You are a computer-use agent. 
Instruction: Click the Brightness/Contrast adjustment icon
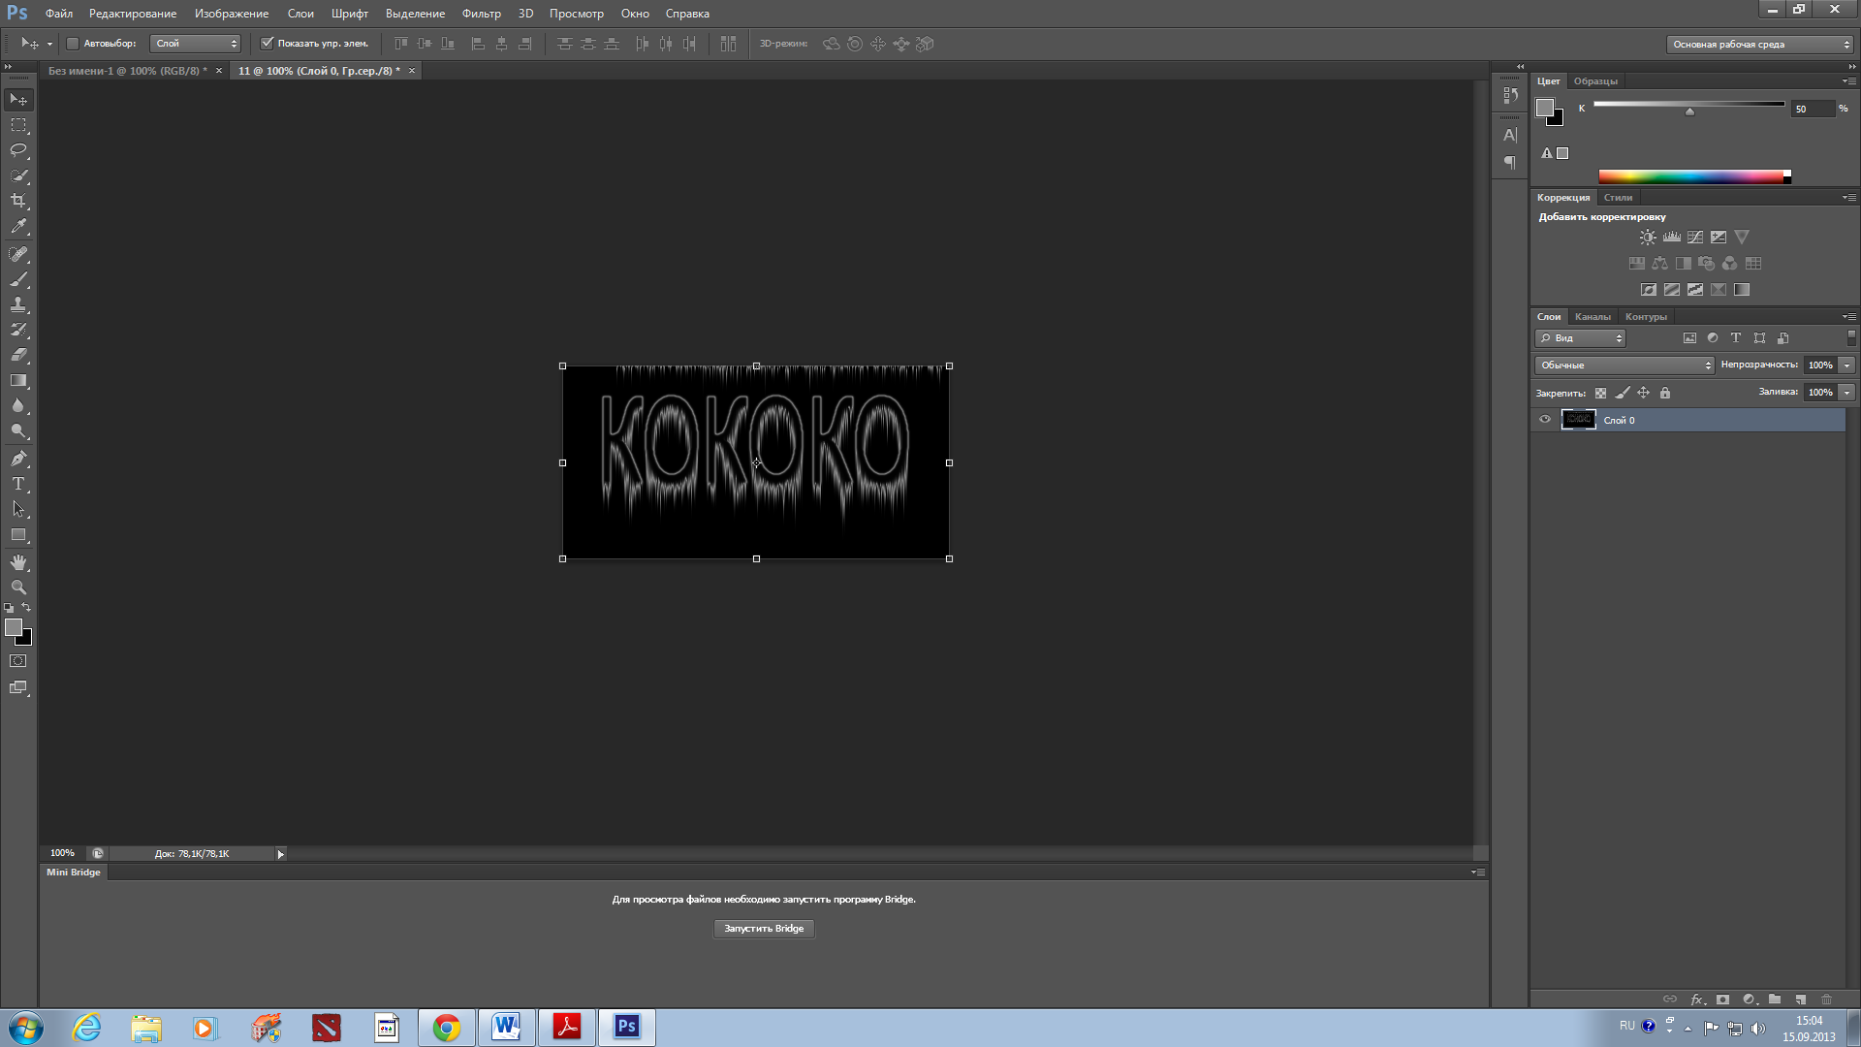pyautogui.click(x=1648, y=237)
